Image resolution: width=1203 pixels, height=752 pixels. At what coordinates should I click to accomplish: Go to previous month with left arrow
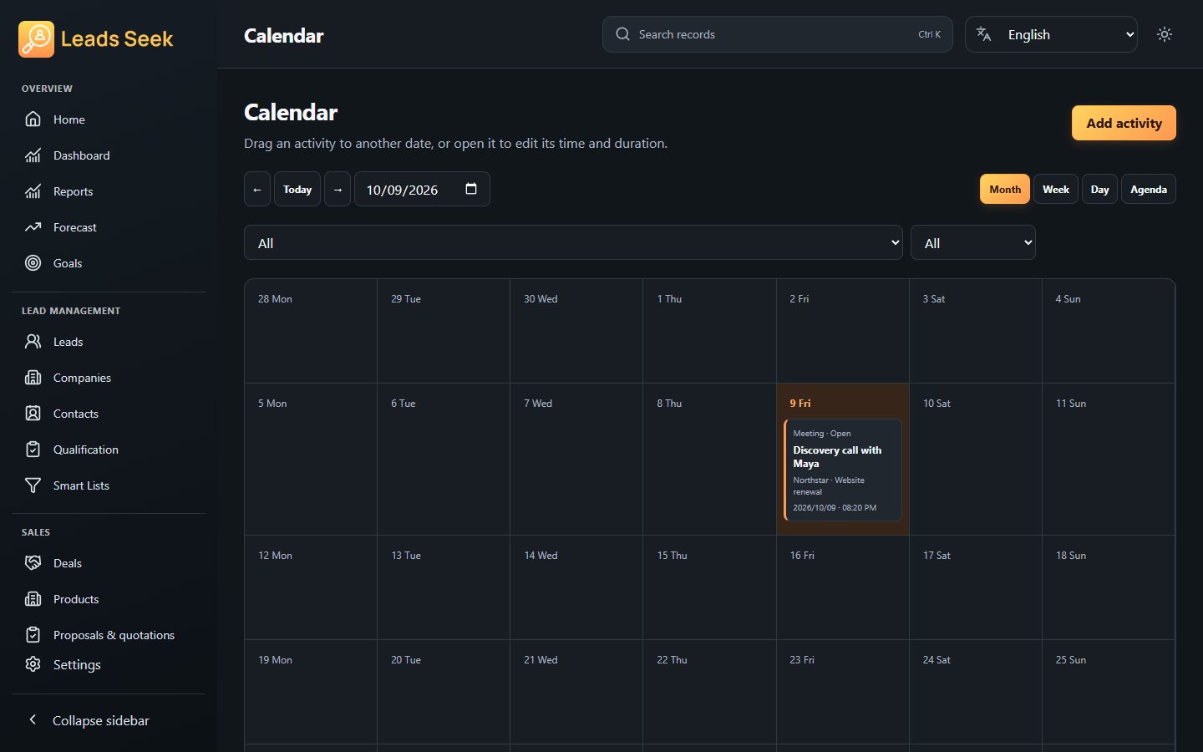tap(257, 189)
